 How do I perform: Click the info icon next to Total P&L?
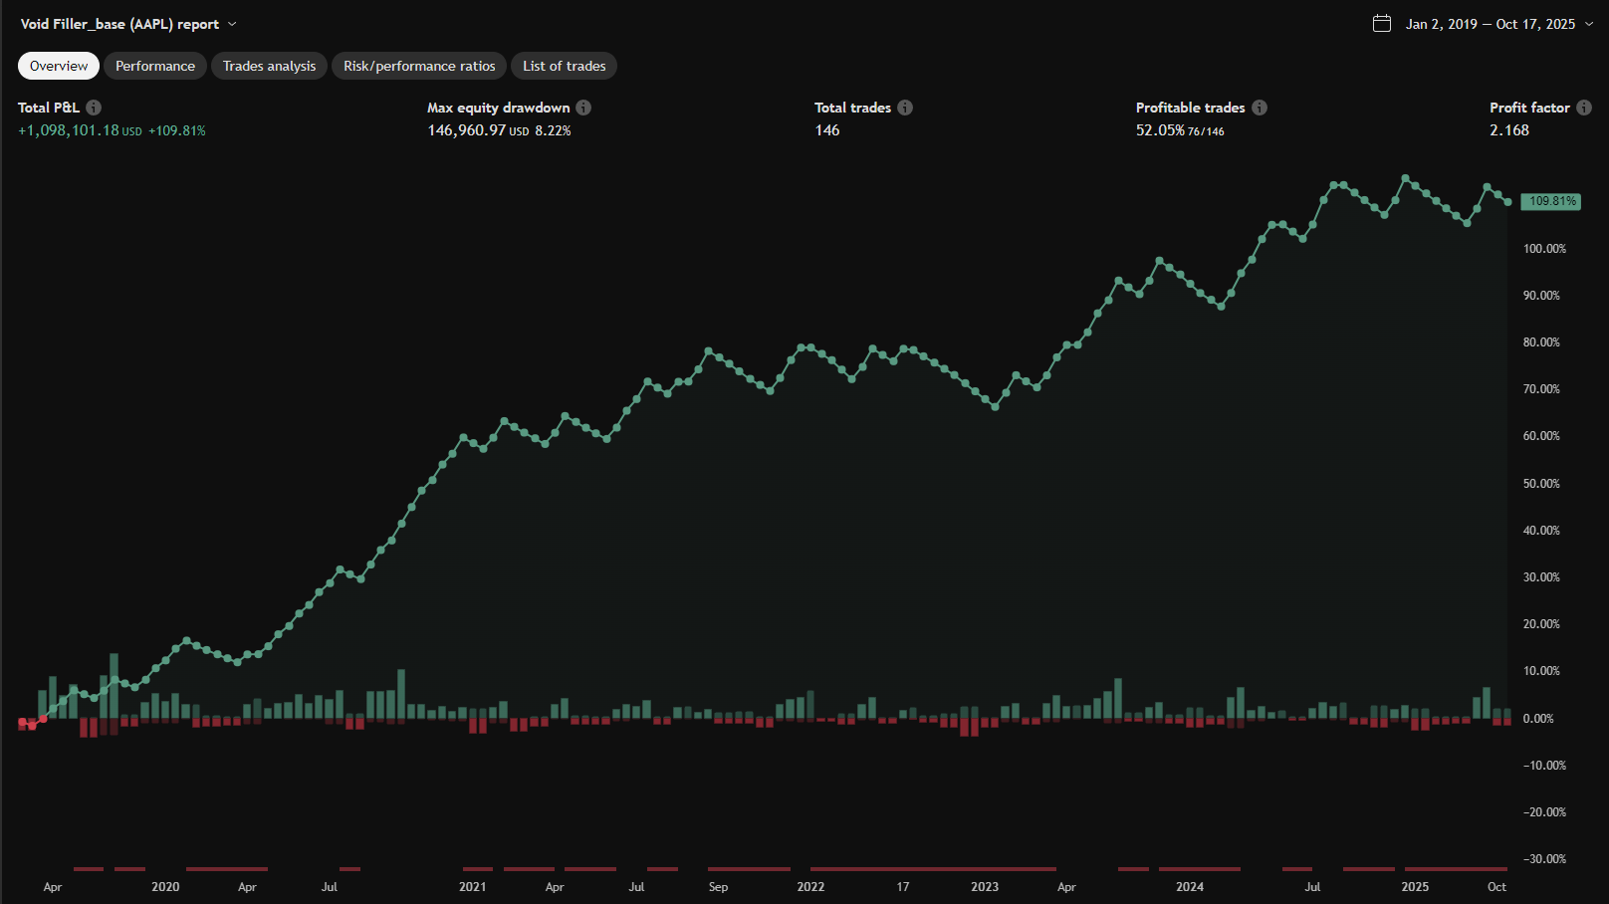click(x=94, y=108)
